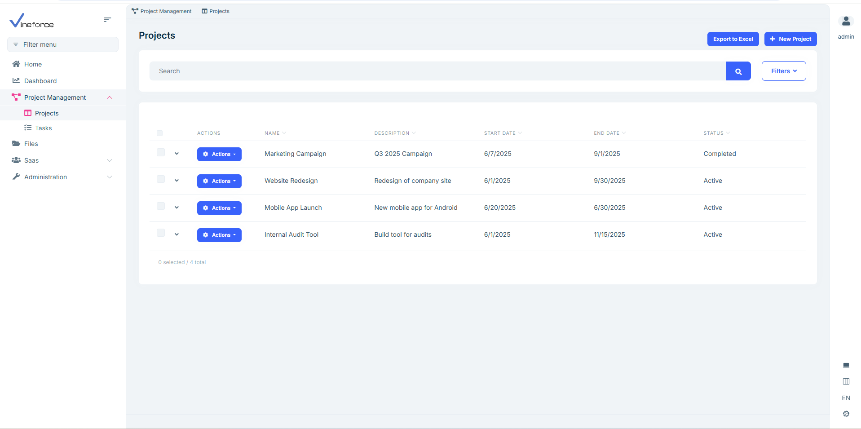Tick the checkbox for Website Redesign
The image size is (861, 429).
(x=161, y=179)
